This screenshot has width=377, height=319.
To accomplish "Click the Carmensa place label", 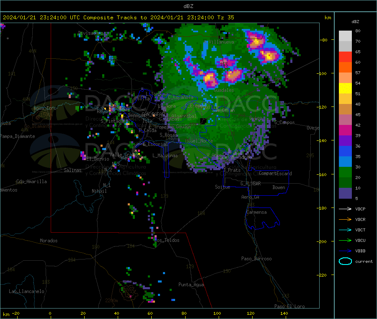I will click(x=256, y=212).
